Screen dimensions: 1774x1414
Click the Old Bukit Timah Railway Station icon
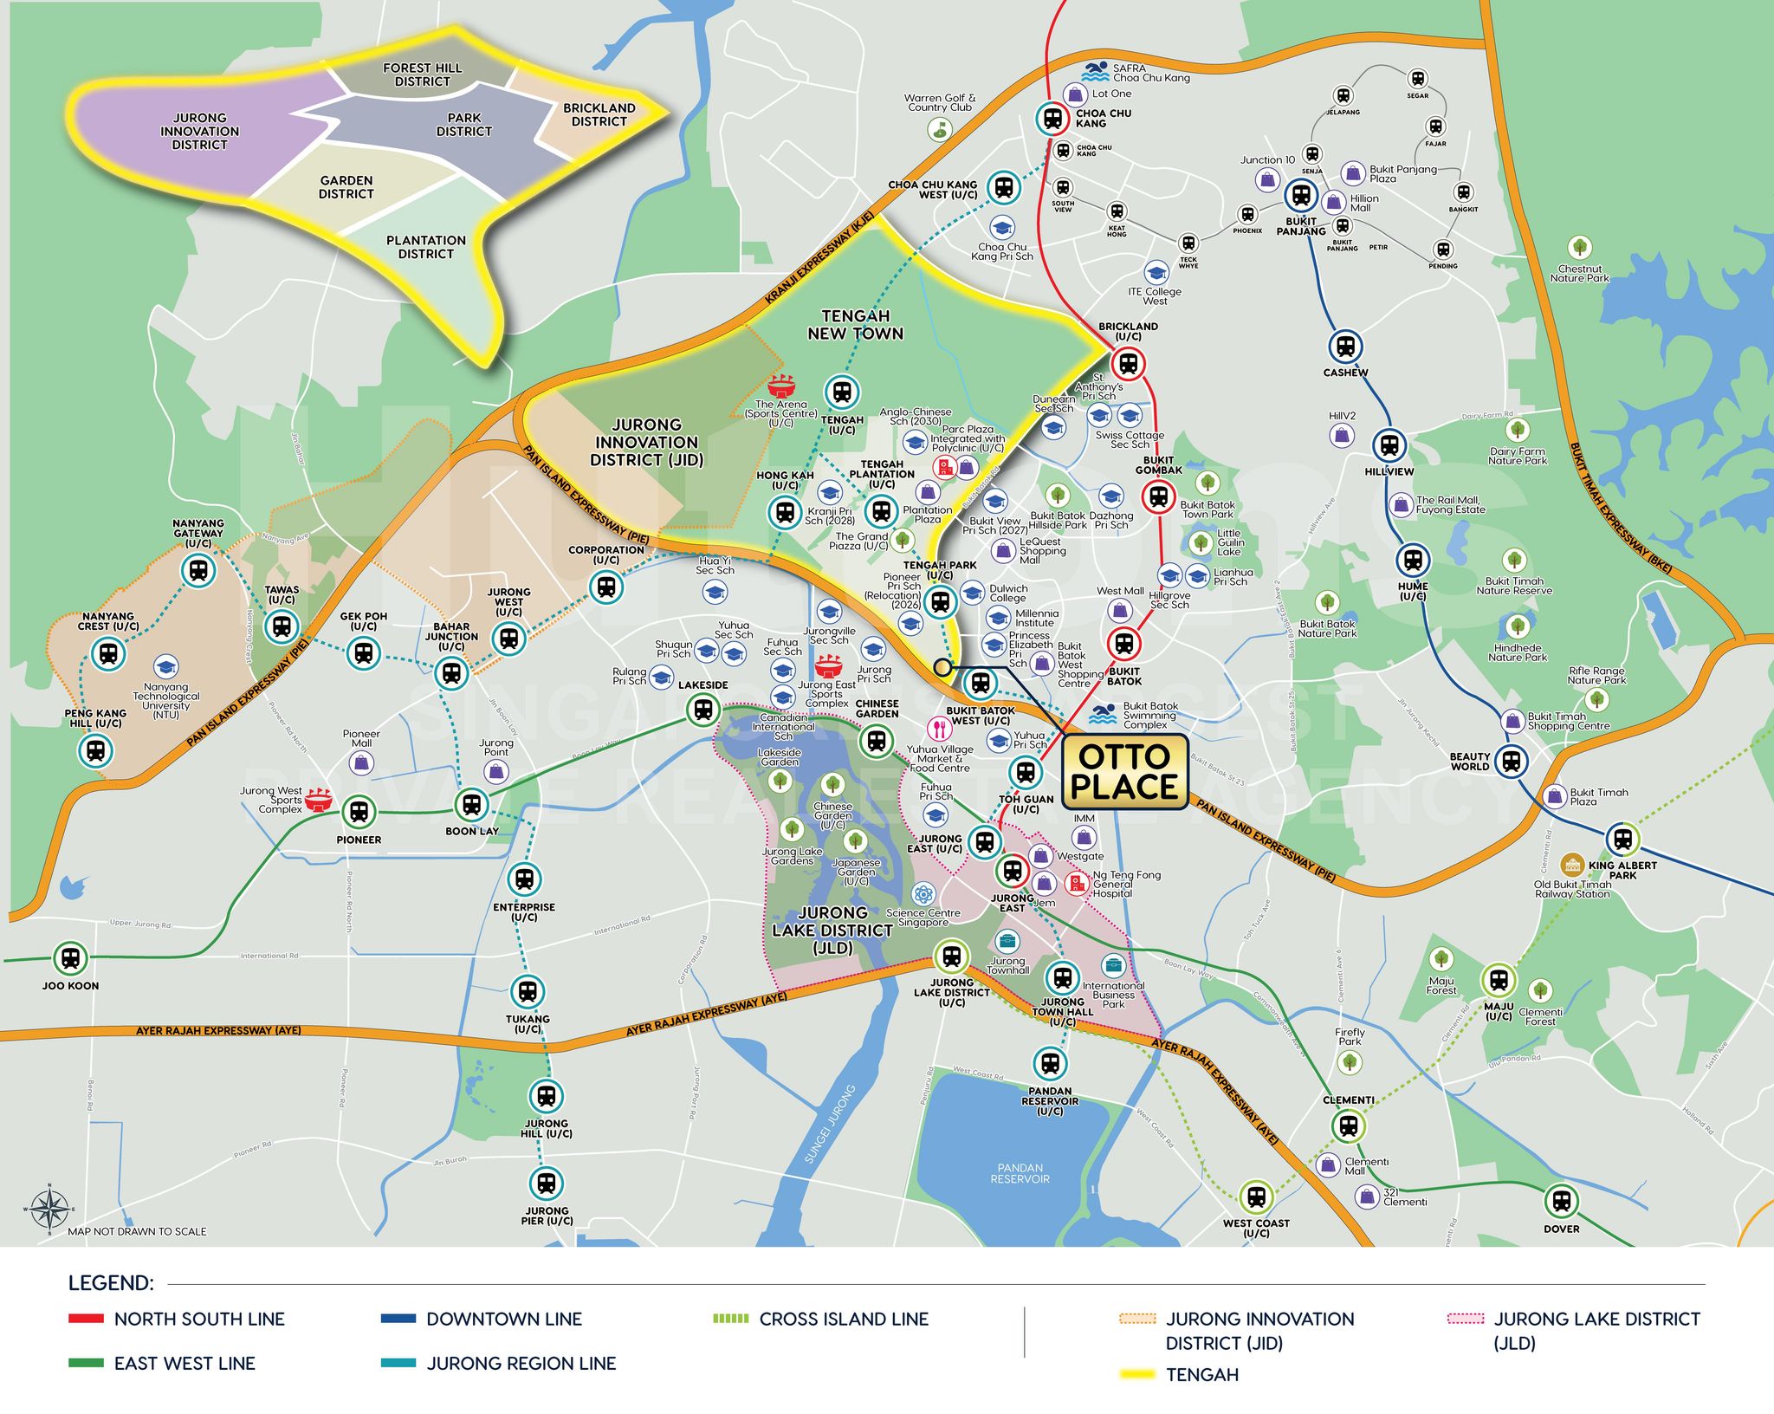click(1573, 865)
